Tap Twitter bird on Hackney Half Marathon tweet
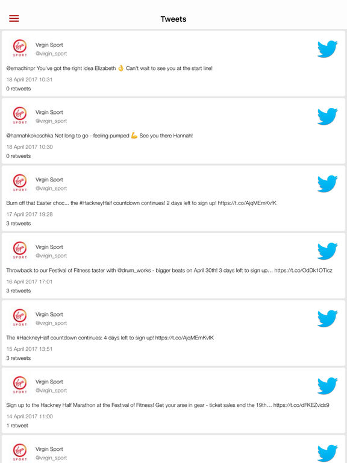 point(327,385)
